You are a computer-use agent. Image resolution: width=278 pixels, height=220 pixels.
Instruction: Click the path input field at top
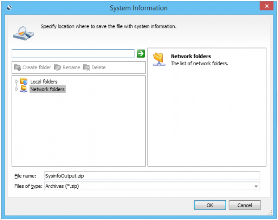point(73,53)
